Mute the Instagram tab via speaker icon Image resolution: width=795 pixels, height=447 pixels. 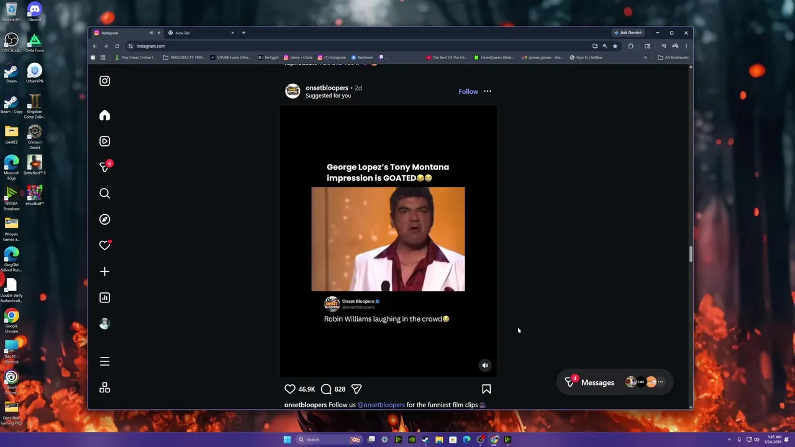tap(151, 33)
